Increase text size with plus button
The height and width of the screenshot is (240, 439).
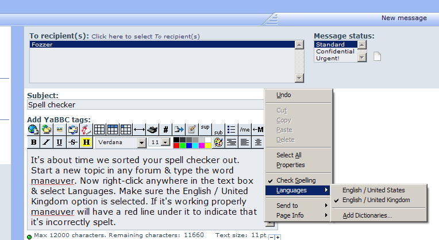tap(278, 238)
